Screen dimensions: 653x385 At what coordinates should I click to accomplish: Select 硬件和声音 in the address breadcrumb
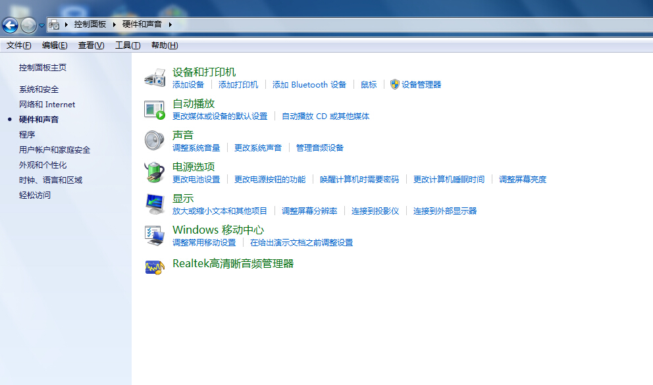142,24
